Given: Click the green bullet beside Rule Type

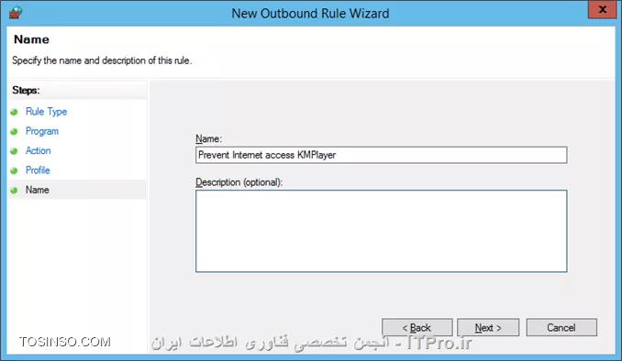Looking at the screenshot, I should click(x=14, y=112).
